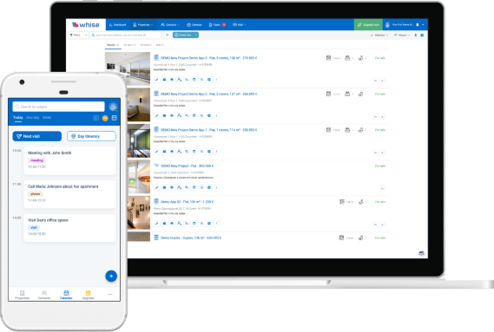Screen dimensions: 494x332
Task: Click the green Upgrade now button
Action: point(368,24)
